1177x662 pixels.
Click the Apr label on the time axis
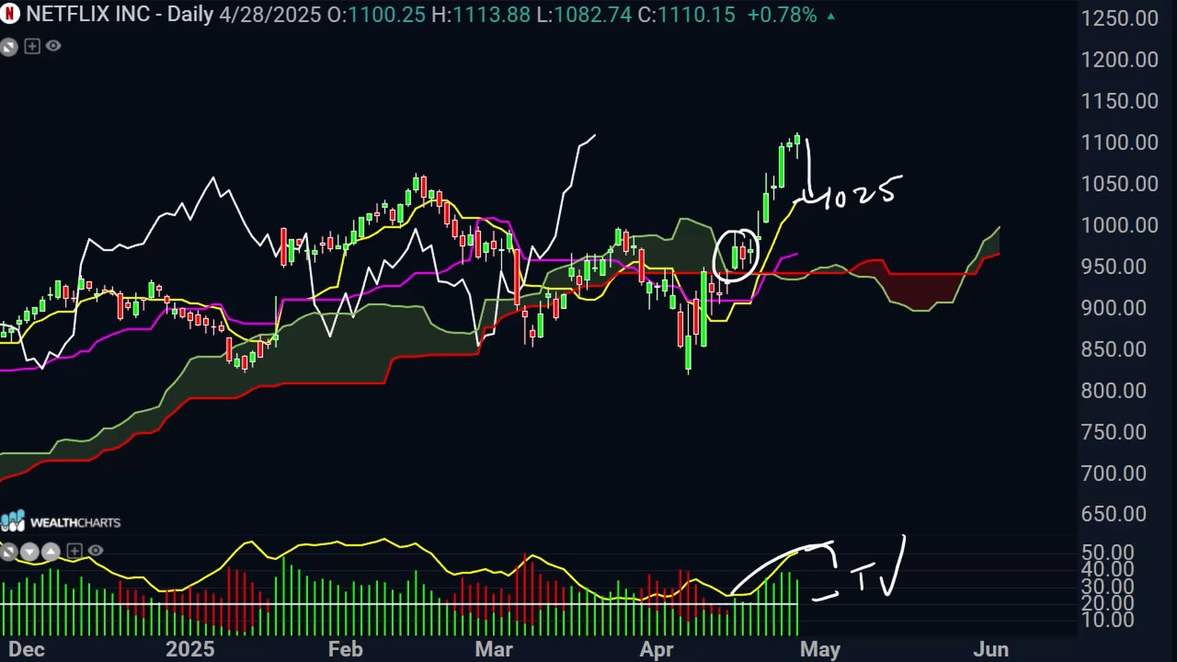[657, 649]
